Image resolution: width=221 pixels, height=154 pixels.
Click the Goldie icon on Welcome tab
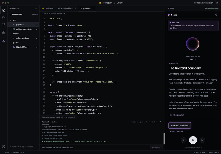coord(43,9)
